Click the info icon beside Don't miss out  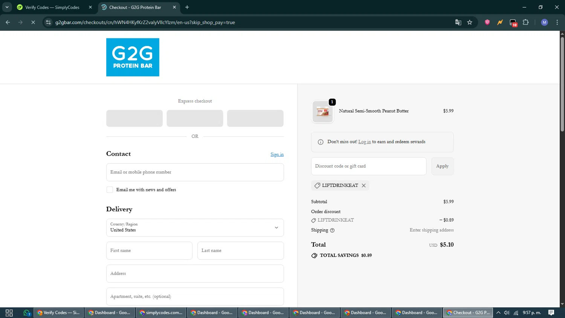pos(321,142)
